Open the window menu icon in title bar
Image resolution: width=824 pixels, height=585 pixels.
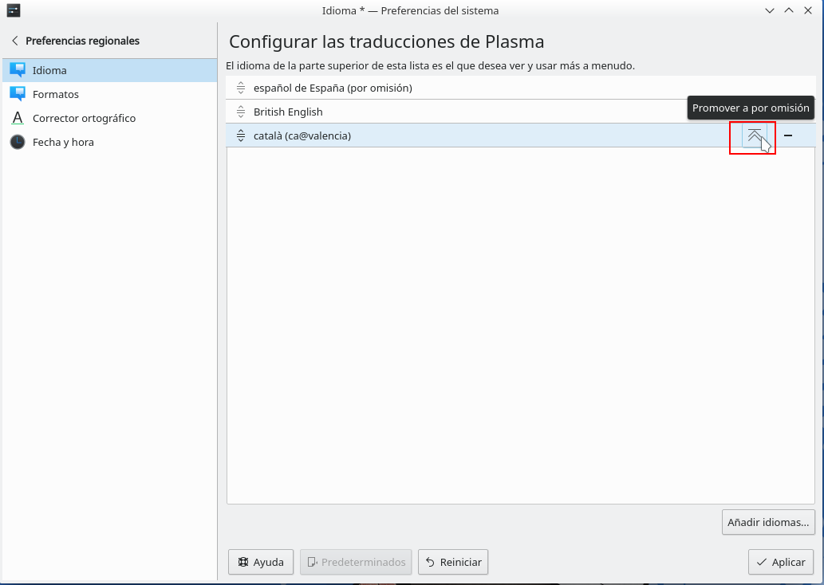pyautogui.click(x=13, y=10)
